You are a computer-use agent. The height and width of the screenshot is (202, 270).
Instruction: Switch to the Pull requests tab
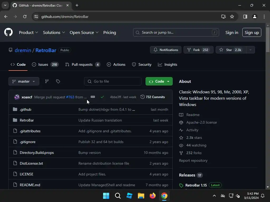(x=83, y=64)
